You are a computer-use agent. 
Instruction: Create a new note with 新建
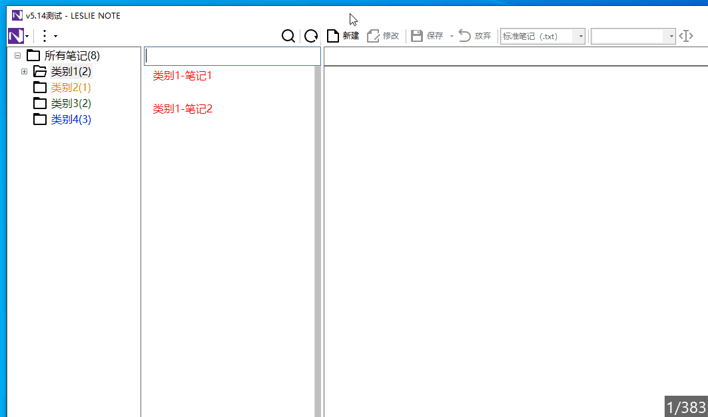click(x=343, y=36)
